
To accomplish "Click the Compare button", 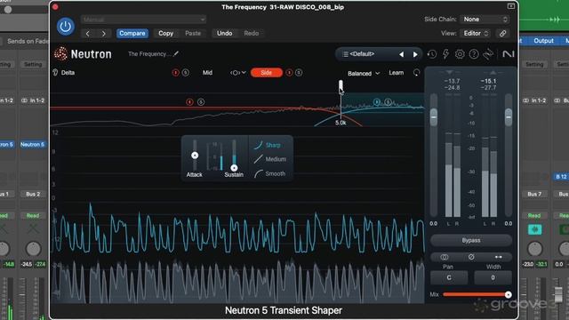I will tap(132, 34).
